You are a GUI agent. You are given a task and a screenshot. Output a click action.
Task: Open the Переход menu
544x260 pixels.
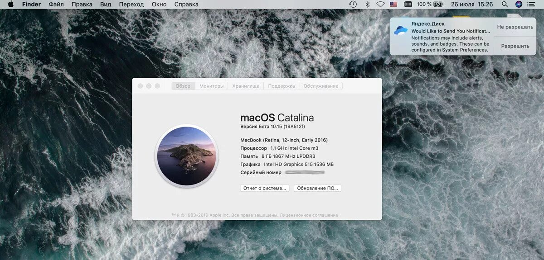click(131, 4)
